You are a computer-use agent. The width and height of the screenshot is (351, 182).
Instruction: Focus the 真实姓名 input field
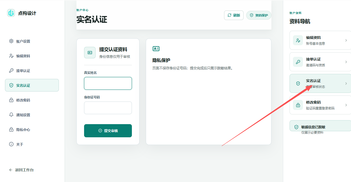click(108, 83)
